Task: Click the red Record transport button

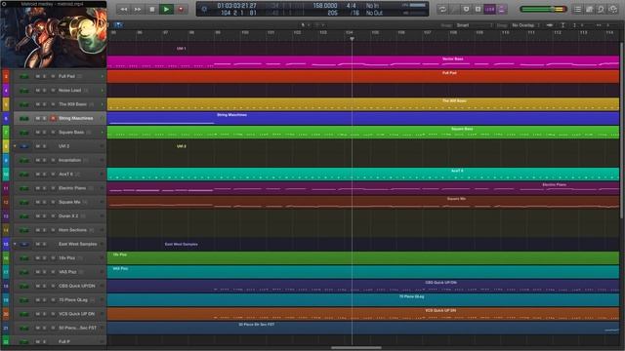Action: [x=181, y=9]
